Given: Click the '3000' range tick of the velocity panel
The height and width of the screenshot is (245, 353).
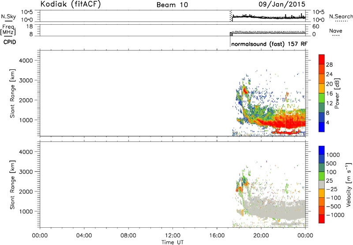Looking at the screenshot, I should tap(26, 172).
